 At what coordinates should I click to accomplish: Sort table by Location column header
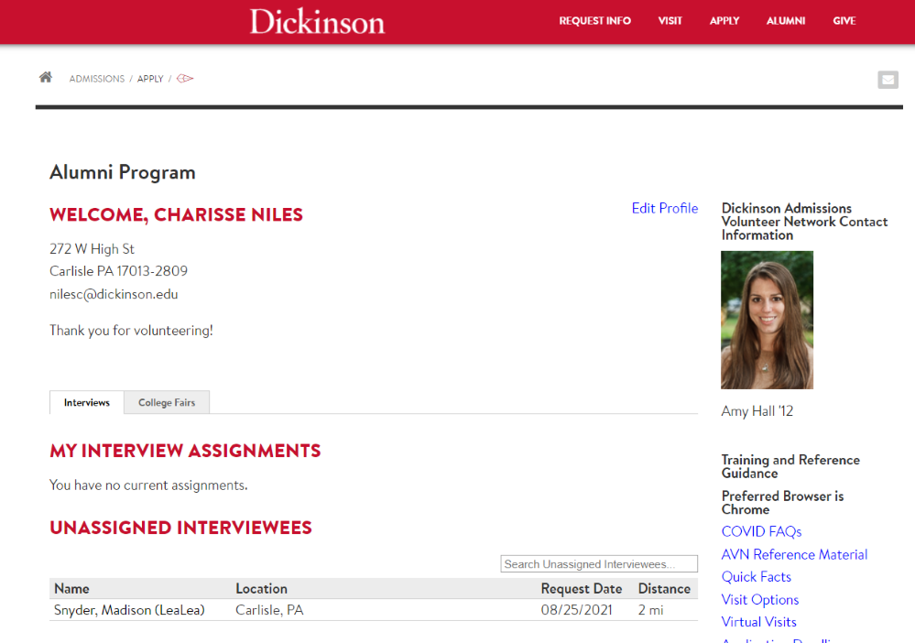(261, 589)
